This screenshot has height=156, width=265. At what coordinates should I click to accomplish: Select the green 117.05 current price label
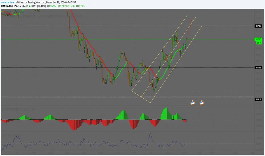(x=258, y=39)
